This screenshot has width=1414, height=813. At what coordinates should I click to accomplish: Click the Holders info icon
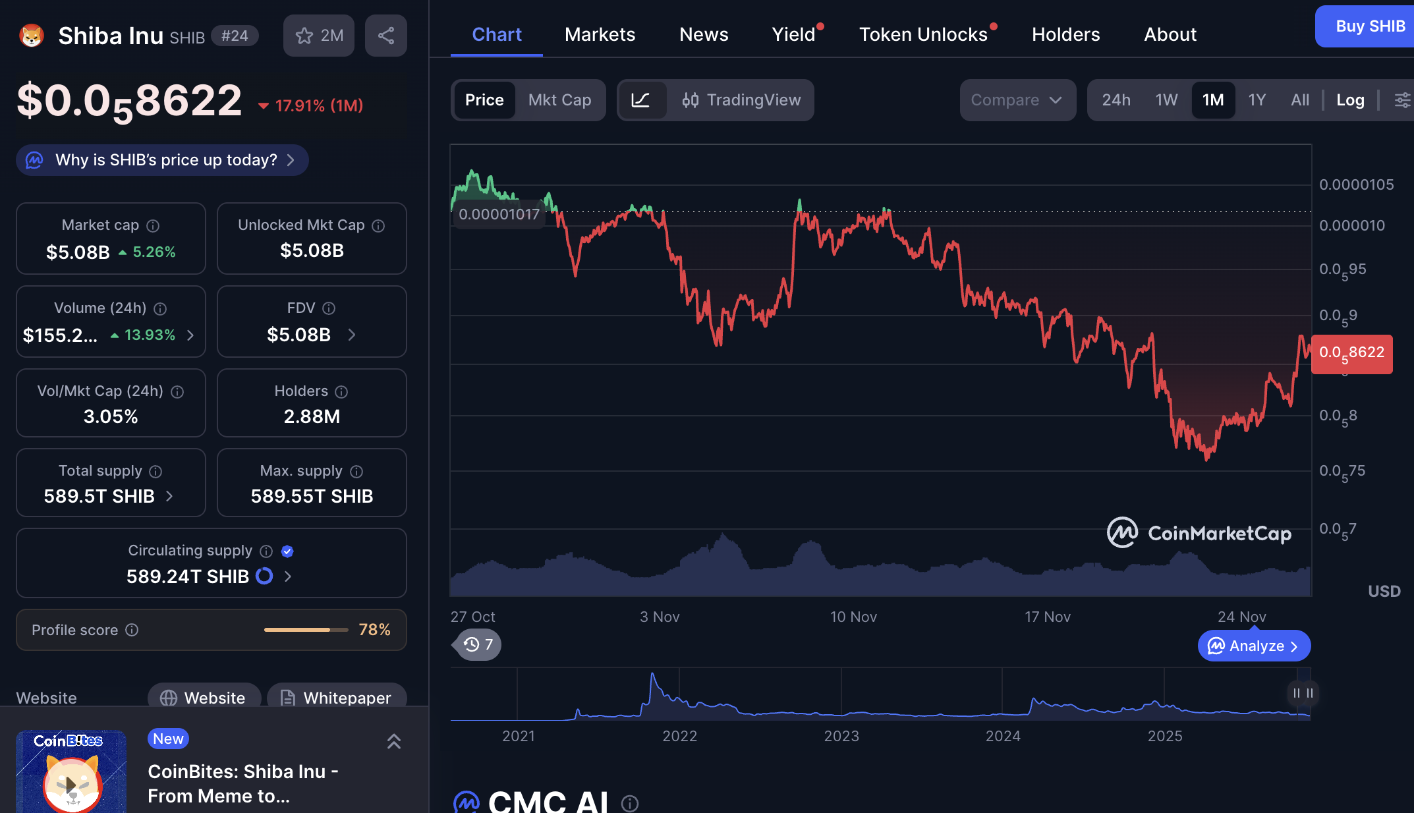coord(341,392)
